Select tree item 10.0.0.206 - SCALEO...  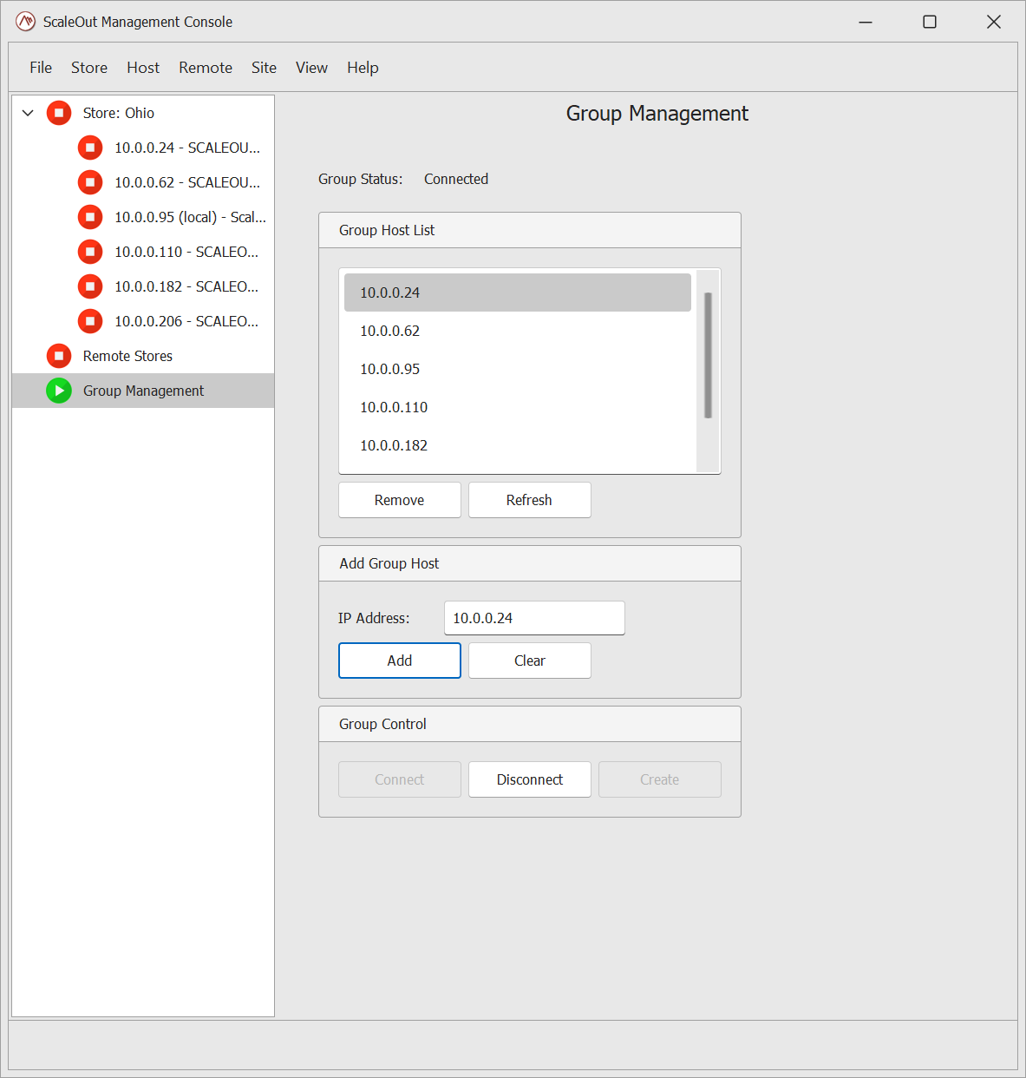coord(186,321)
